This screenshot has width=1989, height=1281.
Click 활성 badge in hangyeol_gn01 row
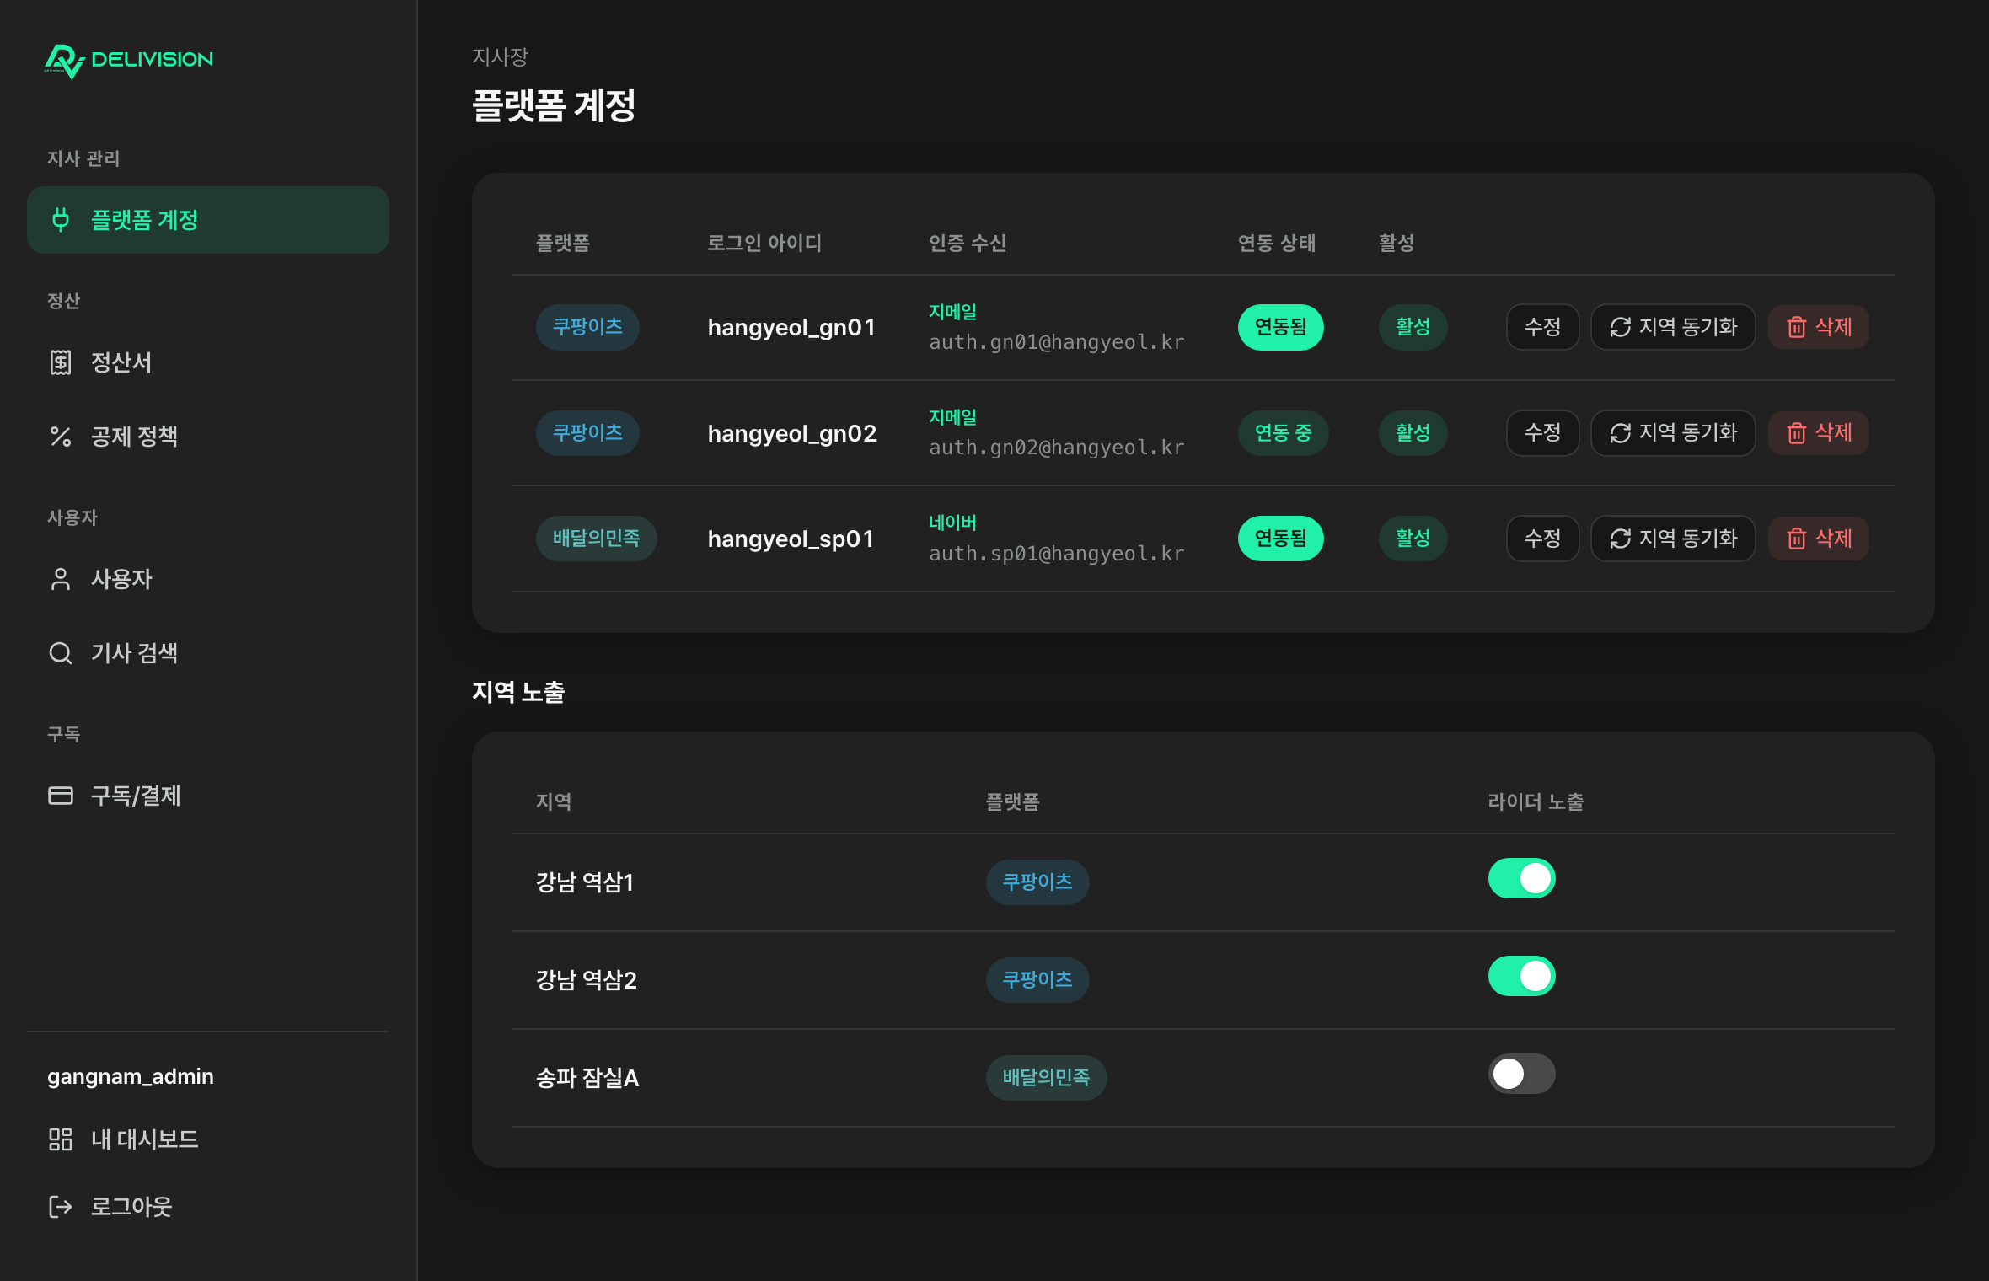tap(1413, 327)
